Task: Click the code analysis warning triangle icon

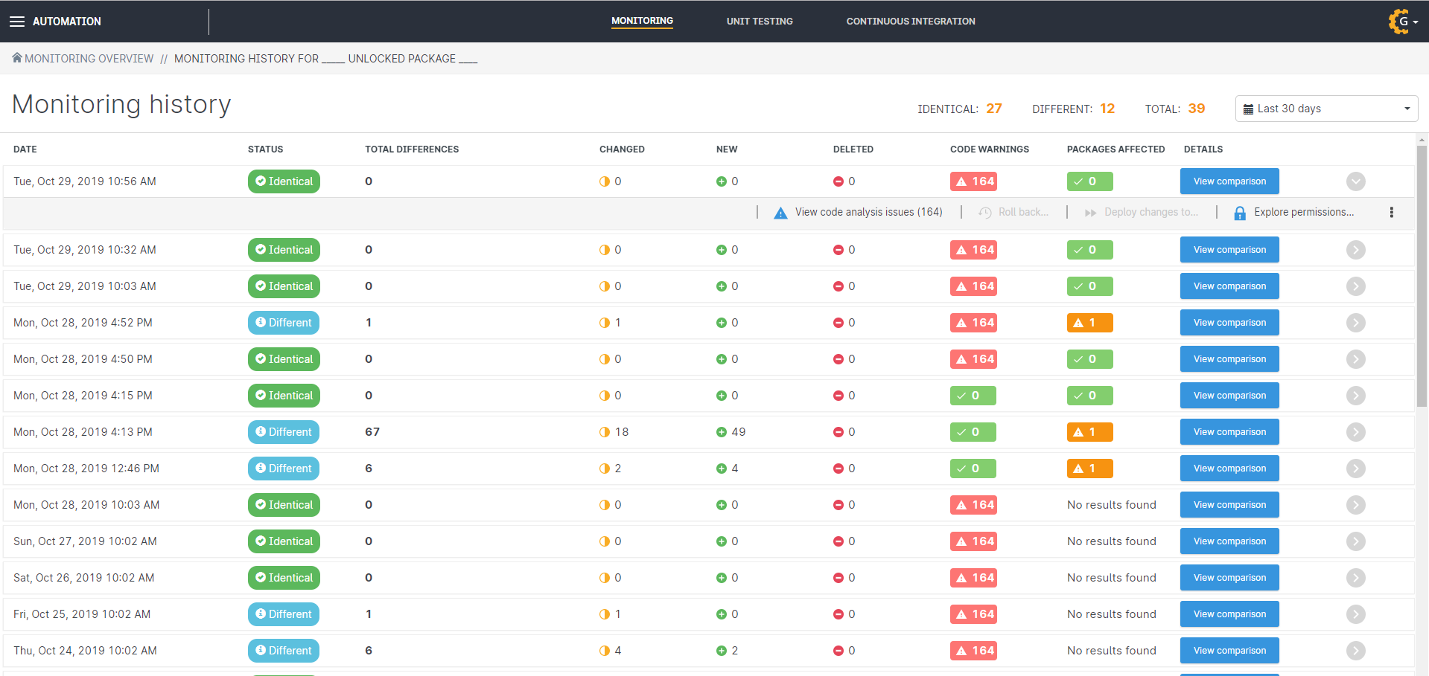Action: click(780, 213)
